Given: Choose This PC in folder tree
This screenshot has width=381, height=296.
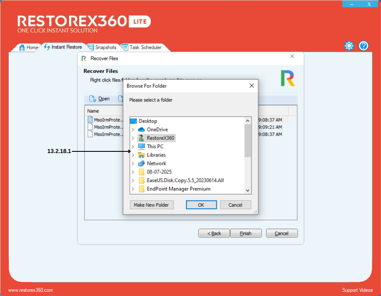Looking at the screenshot, I should tap(155, 146).
